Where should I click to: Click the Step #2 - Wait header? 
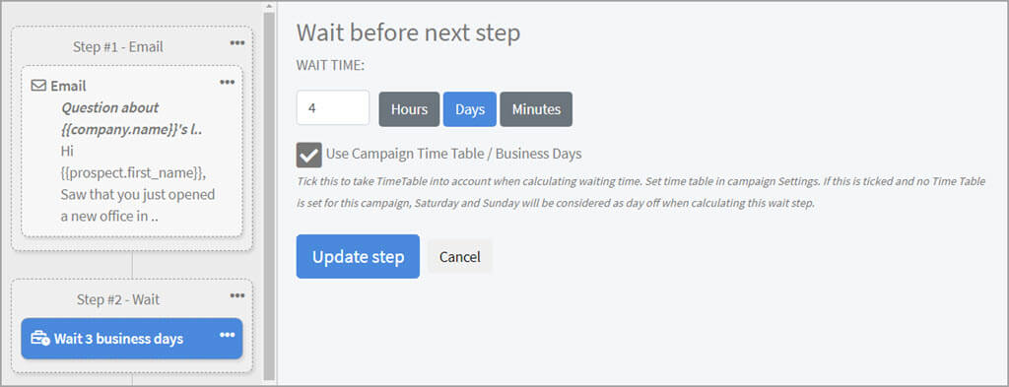click(118, 299)
